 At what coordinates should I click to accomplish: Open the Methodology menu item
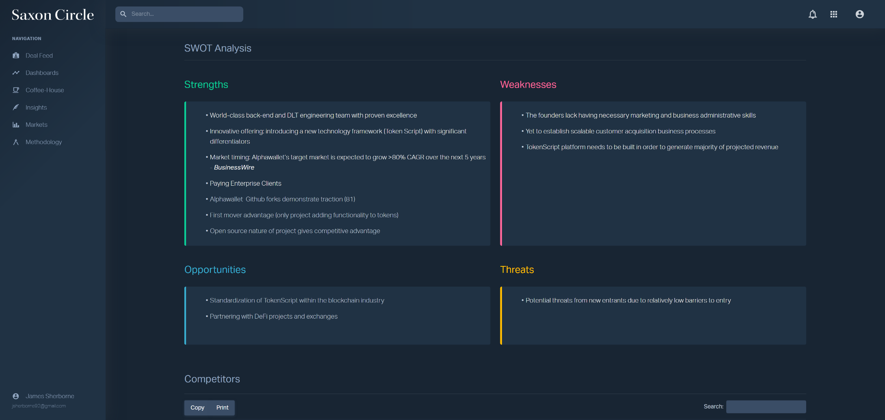click(43, 142)
